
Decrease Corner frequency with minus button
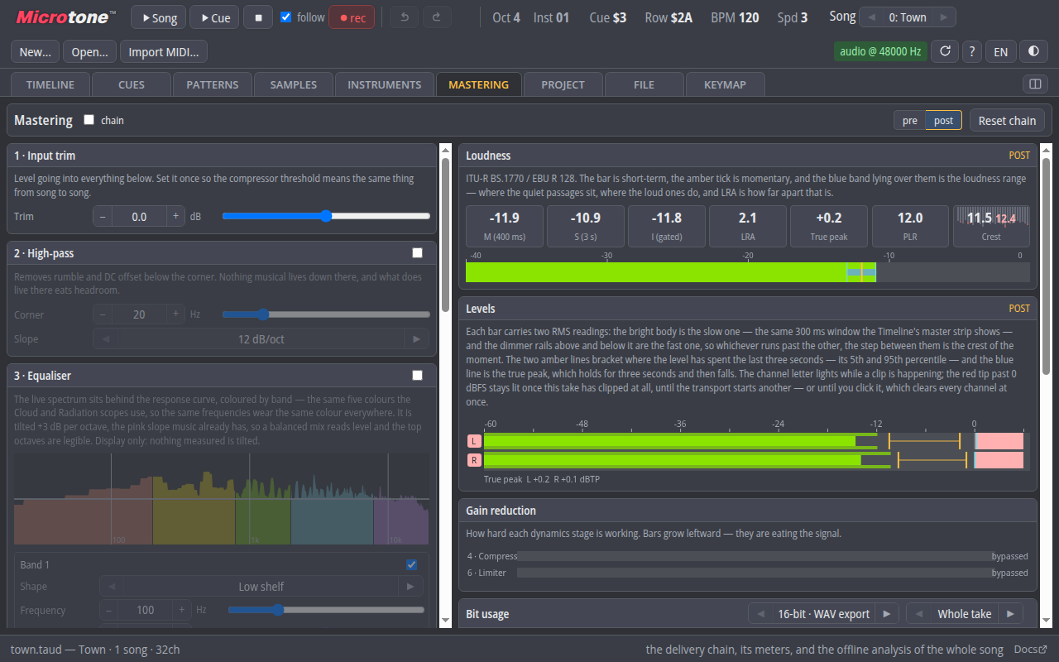(x=103, y=314)
